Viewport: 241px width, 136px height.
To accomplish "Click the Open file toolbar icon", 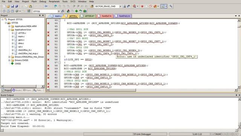I will tap(8, 6).
